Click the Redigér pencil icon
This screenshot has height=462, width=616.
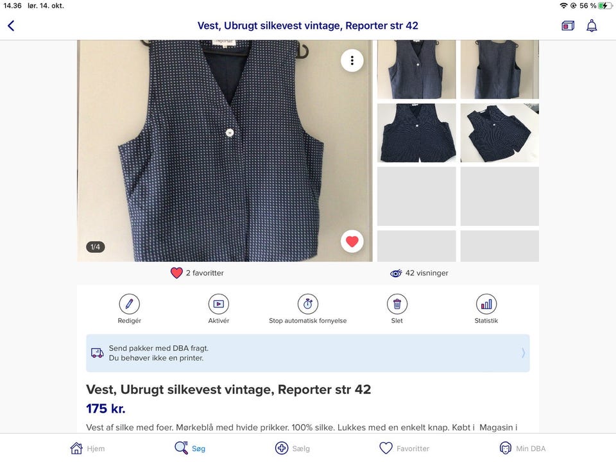click(x=129, y=304)
